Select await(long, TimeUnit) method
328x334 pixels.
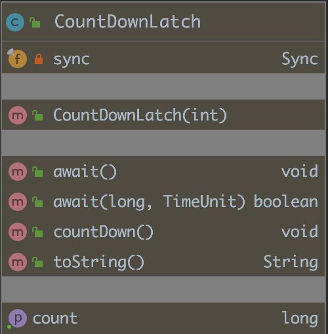pyautogui.click(x=163, y=202)
